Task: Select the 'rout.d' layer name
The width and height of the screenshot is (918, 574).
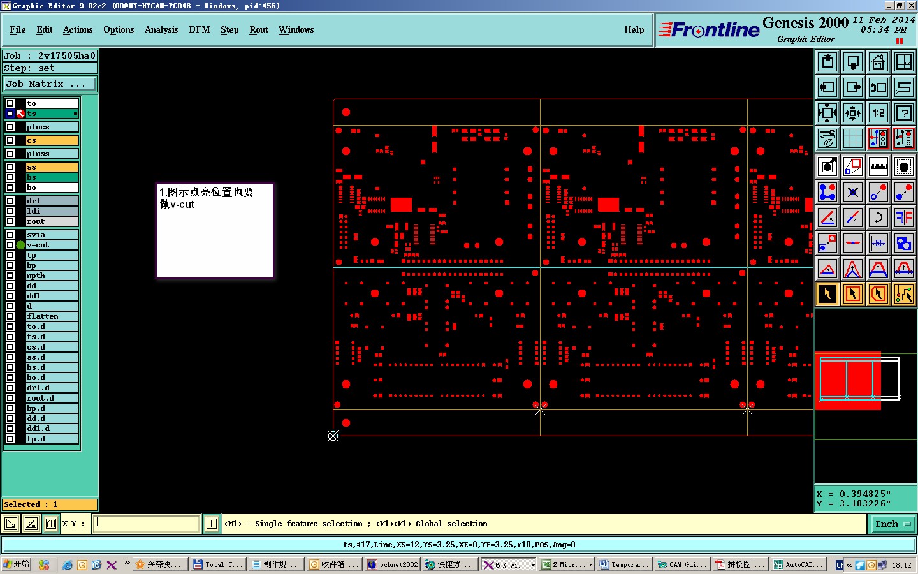Action: (x=52, y=398)
